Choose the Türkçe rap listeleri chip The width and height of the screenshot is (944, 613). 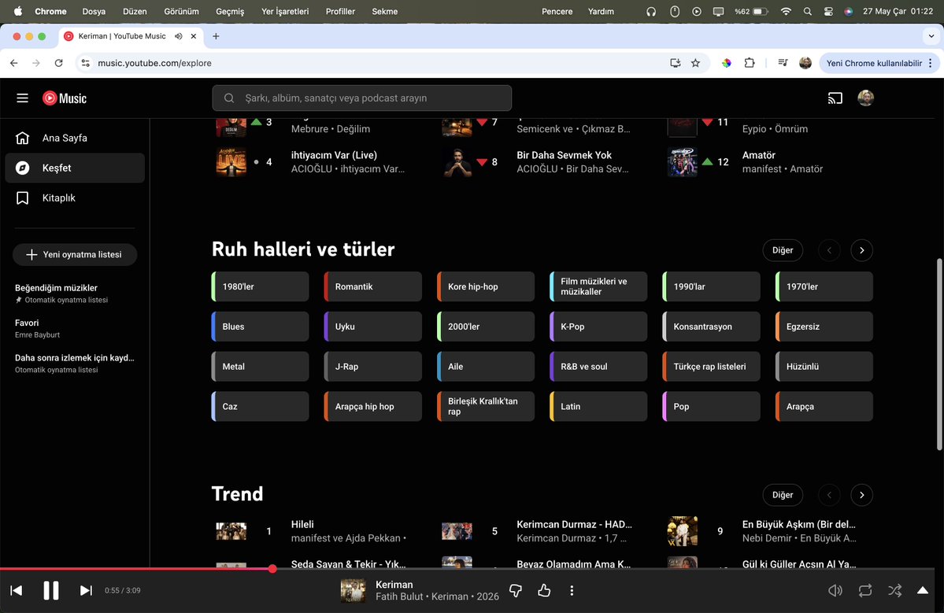(x=711, y=367)
